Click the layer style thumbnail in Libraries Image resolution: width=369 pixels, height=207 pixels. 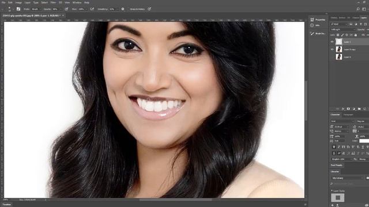(338, 198)
